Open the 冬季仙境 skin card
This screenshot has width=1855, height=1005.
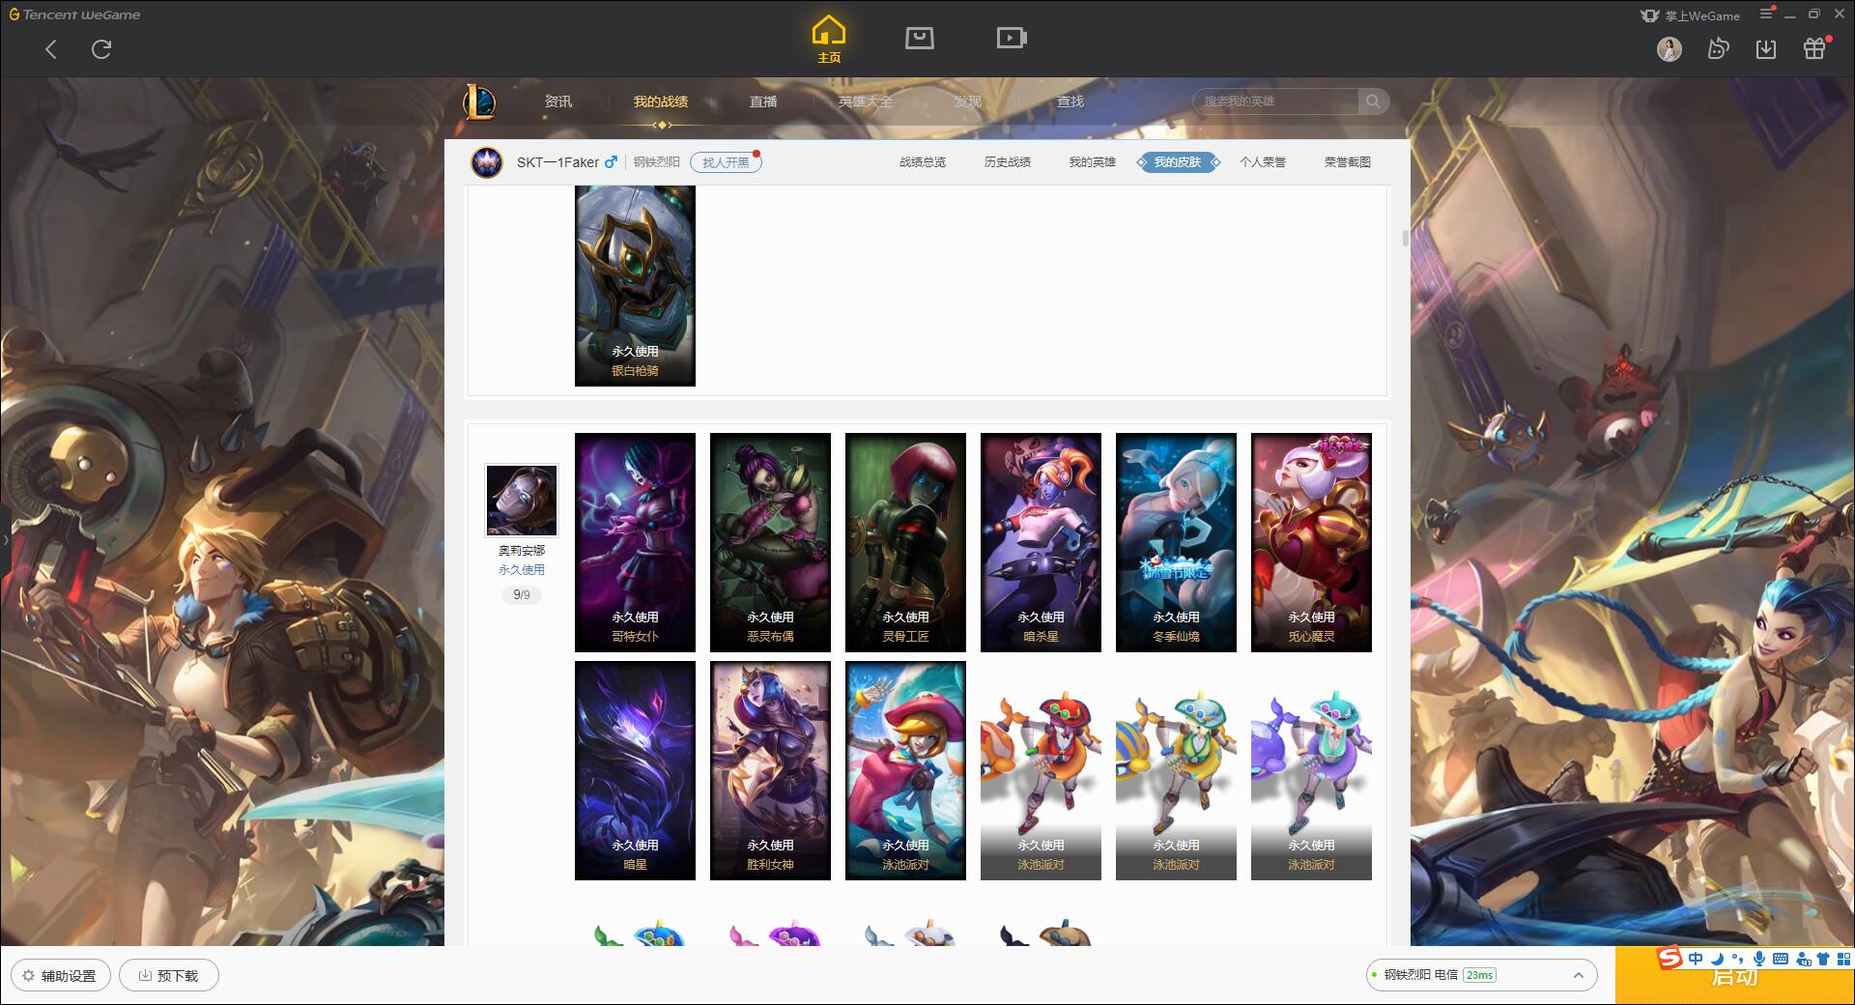click(1176, 542)
